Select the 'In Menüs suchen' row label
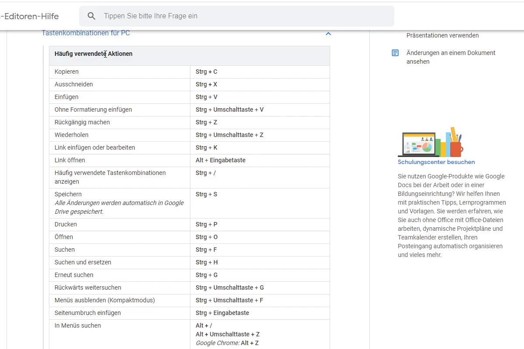Image resolution: width=524 pixels, height=349 pixels. 78,325
